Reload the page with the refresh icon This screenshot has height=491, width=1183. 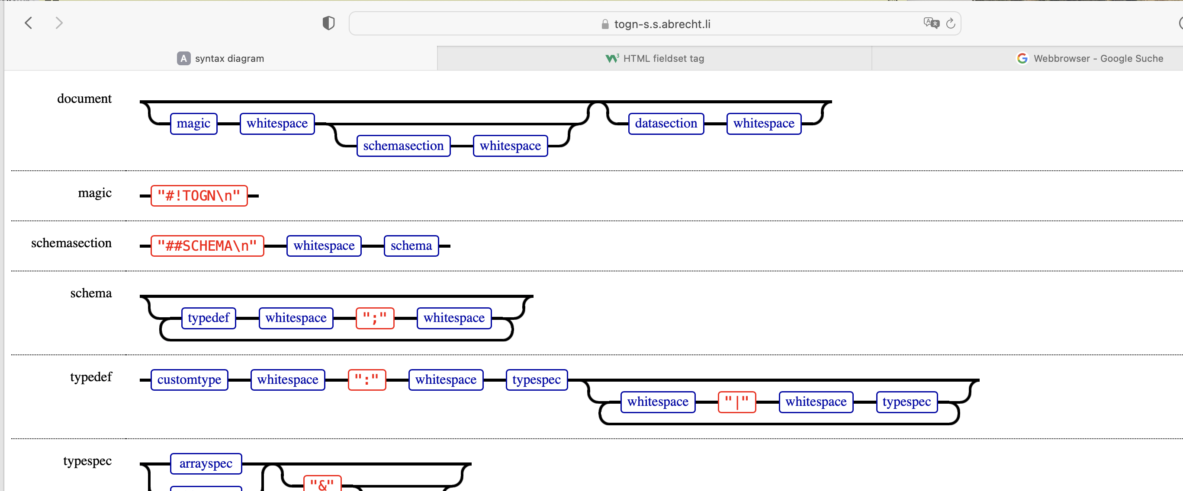coord(951,23)
